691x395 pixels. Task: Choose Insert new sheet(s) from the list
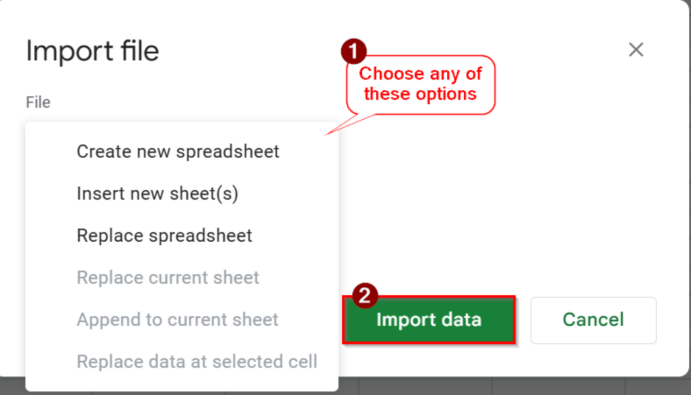pyautogui.click(x=158, y=194)
